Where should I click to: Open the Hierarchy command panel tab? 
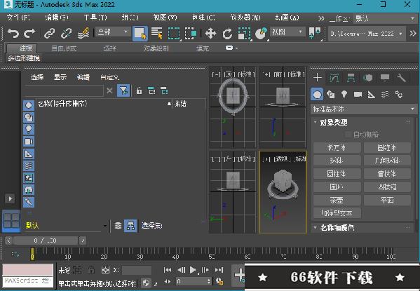(351, 78)
